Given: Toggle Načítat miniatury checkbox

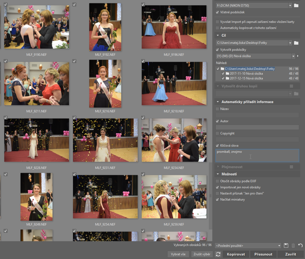Looking at the screenshot, I should [x=217, y=199].
